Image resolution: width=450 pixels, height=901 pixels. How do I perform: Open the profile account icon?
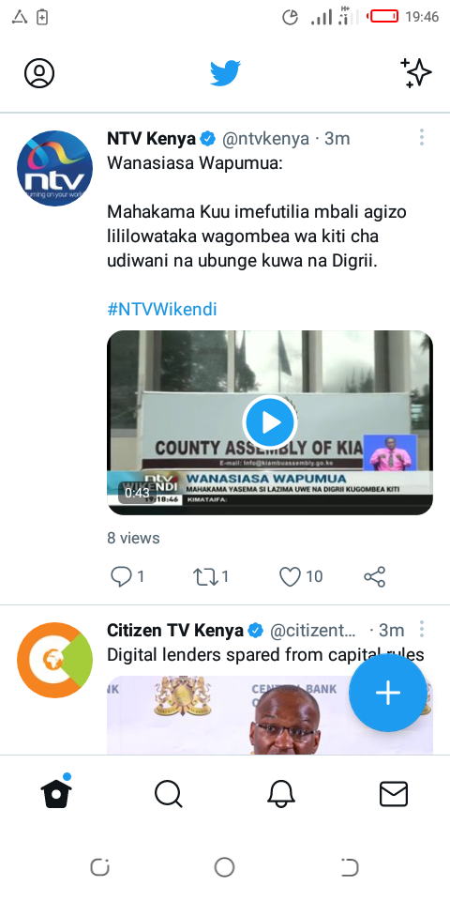tap(39, 73)
